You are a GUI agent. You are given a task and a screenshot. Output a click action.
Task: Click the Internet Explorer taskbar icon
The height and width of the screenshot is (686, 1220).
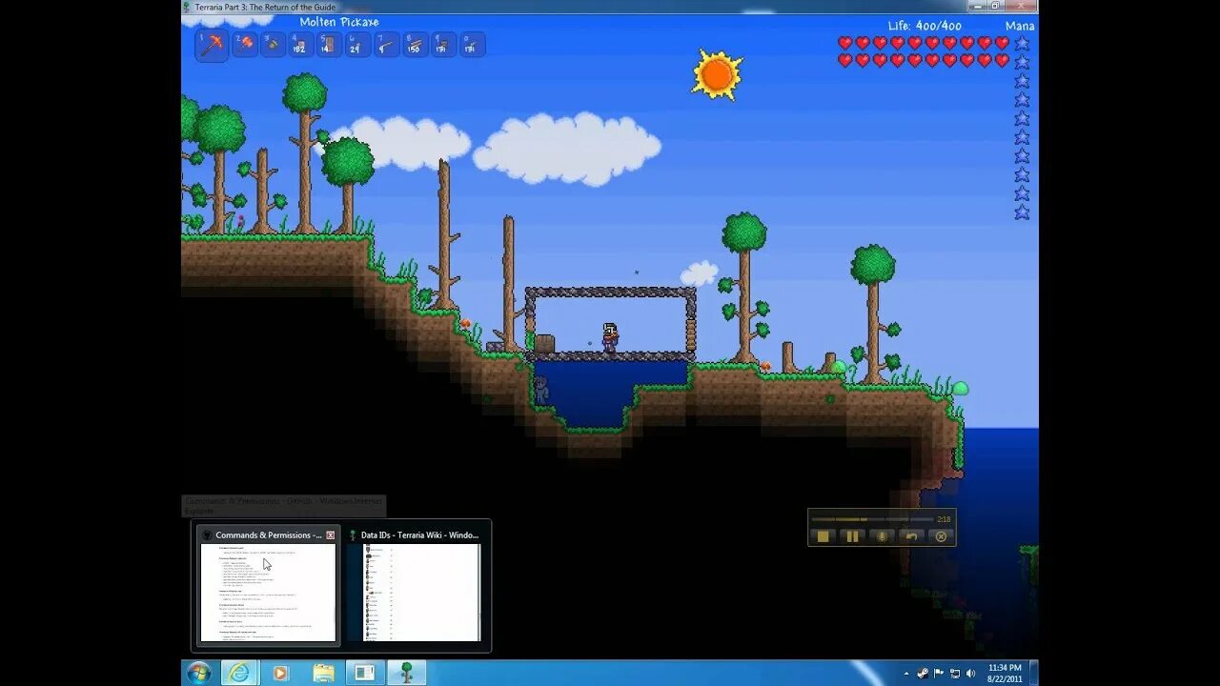(239, 673)
